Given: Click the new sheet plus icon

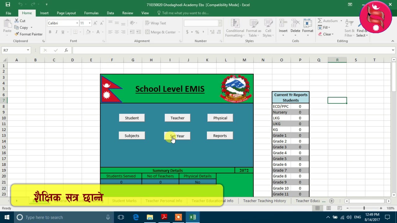Looking at the screenshot, I should pos(332,201).
